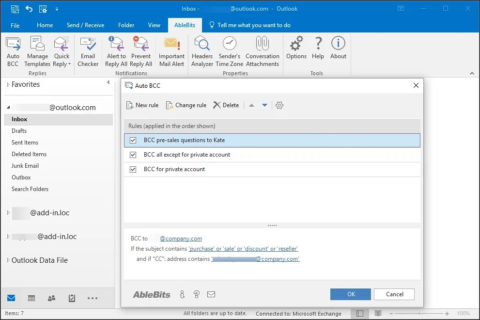The width and height of the screenshot is (480, 320).
Task: Collapse the folder pane with the arrow
Action: pos(108,82)
